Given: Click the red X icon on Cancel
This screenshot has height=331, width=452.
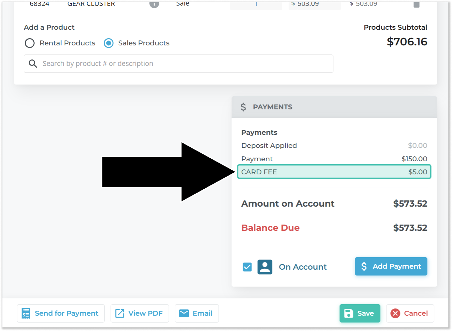Looking at the screenshot, I should click(395, 313).
